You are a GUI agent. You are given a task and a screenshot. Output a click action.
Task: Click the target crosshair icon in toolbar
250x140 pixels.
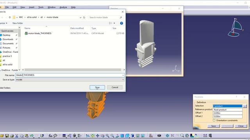(x=167, y=136)
